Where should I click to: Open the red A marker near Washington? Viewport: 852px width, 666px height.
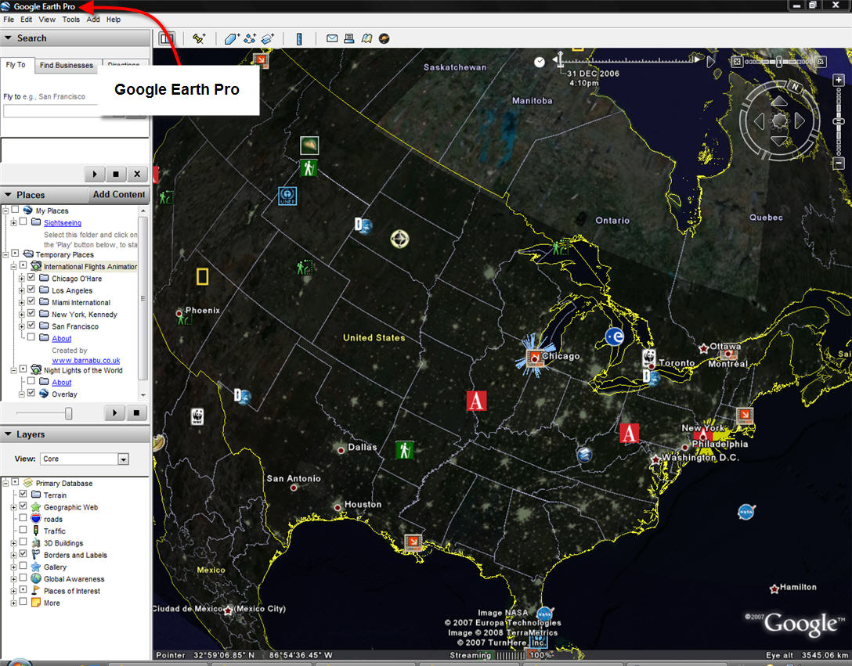point(630,433)
